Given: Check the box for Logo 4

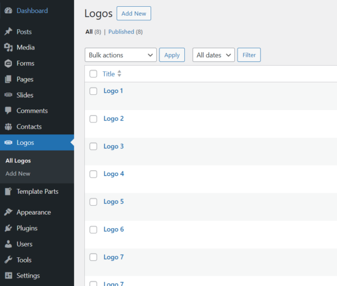Looking at the screenshot, I should click(x=93, y=174).
